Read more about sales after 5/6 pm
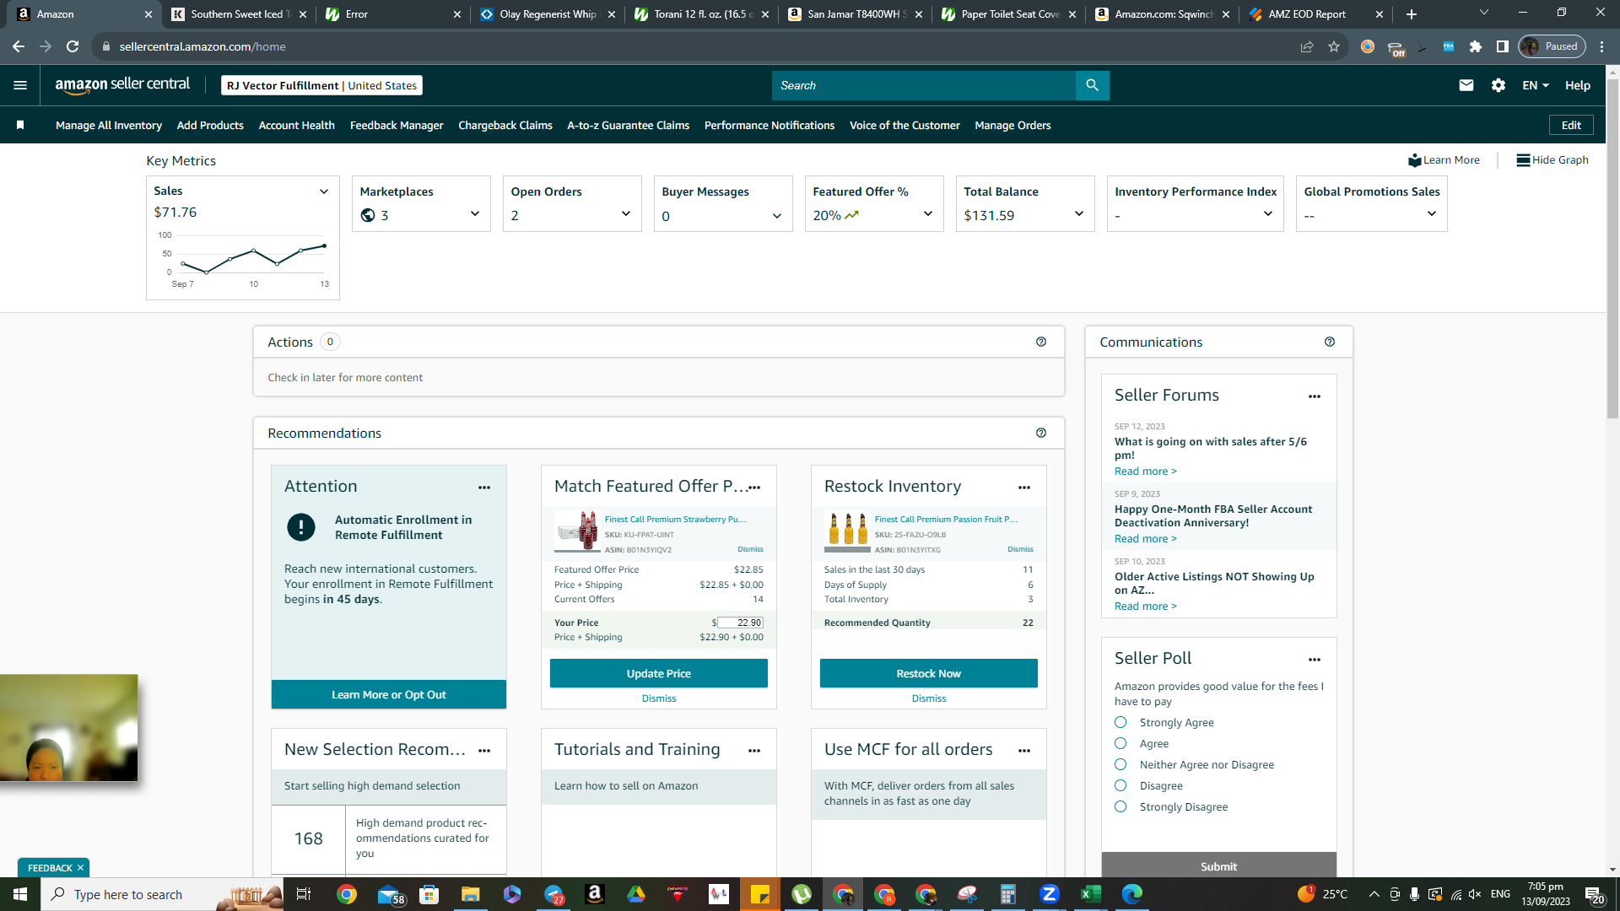The image size is (1620, 911). coord(1146,472)
